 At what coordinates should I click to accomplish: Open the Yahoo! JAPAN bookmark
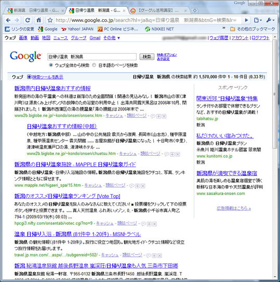click(x=77, y=29)
